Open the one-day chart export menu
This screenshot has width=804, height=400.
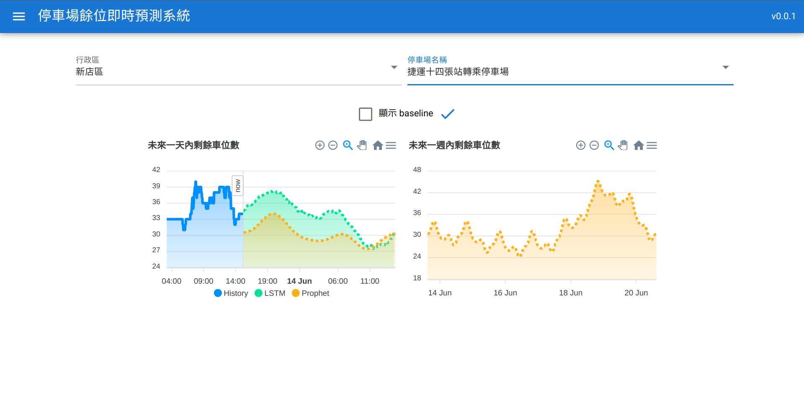(391, 145)
